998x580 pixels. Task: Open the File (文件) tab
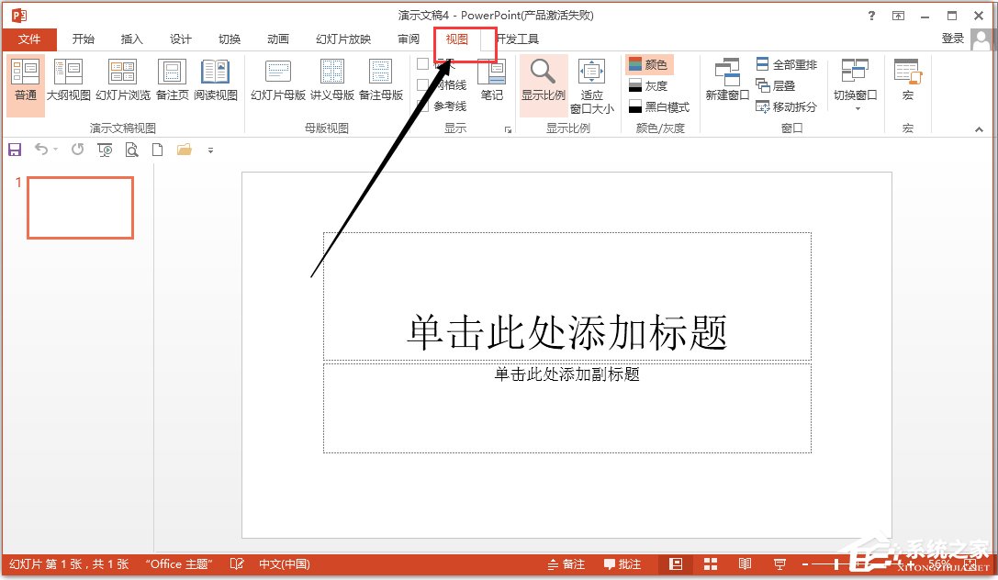point(29,39)
